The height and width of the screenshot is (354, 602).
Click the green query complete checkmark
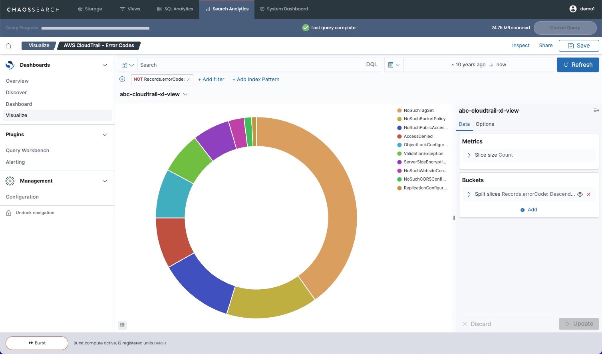pos(306,28)
